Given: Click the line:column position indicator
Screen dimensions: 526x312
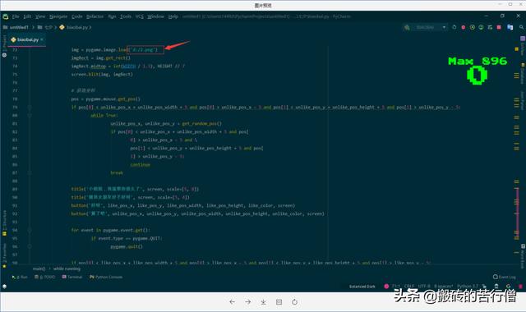Looking at the screenshot, I should pos(396,287).
